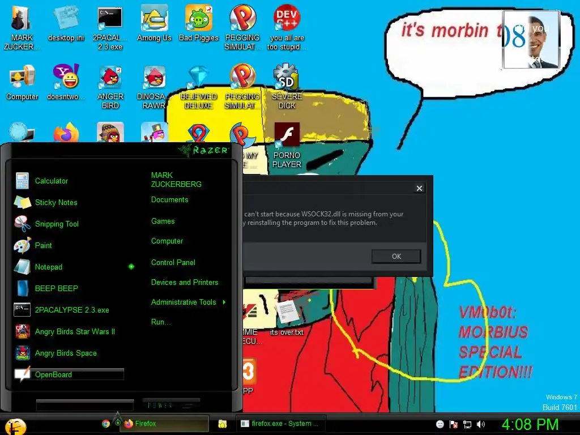
Task: Run 2PACALYPSE 2.3.exe from start menu
Action: tap(72, 310)
